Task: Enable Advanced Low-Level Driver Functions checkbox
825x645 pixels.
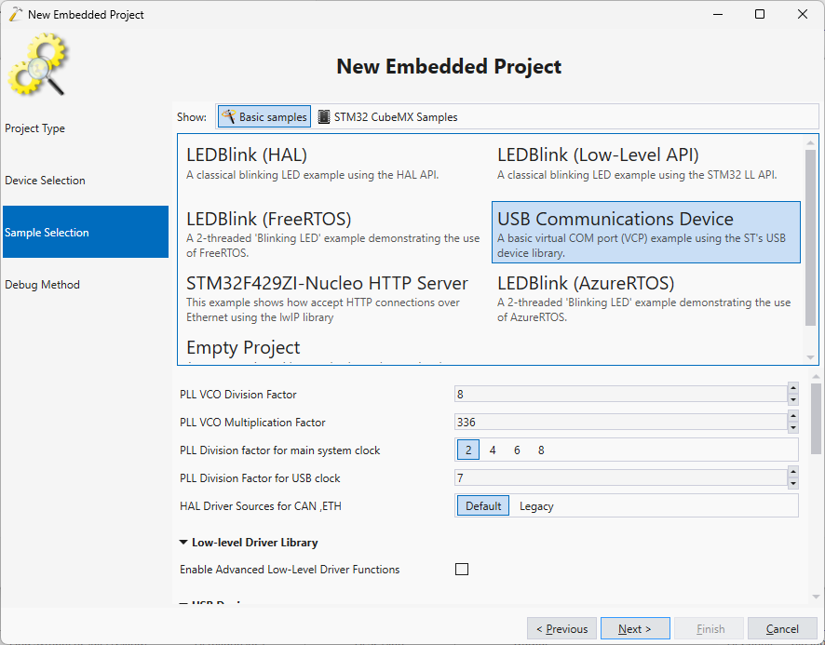Action: 462,570
